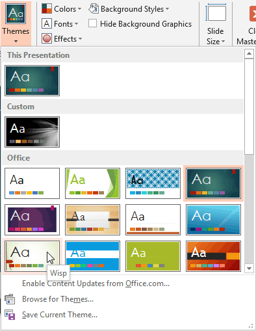Click the gallery scroll down arrow
This screenshot has height=331, width=256.
(x=249, y=269)
